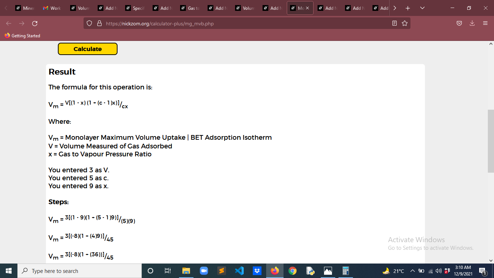The image size is (494, 278).
Task: Open the Firefox downloads panel
Action: [472, 24]
